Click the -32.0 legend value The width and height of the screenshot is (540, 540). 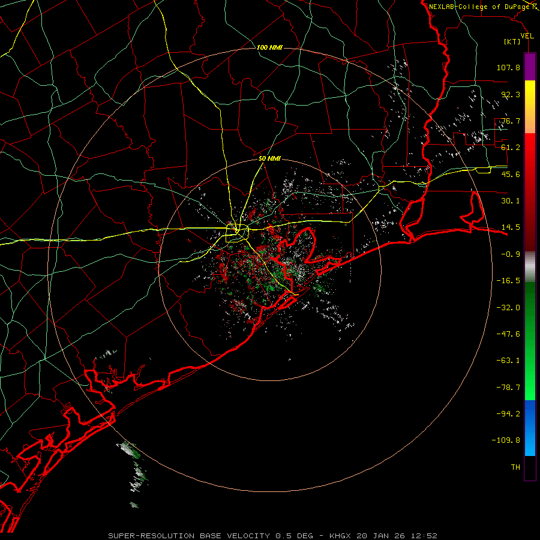508,308
